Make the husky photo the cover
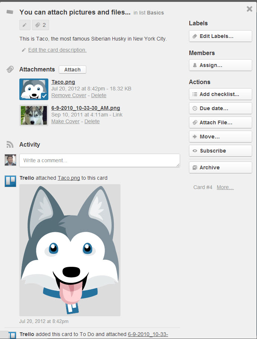Screen dimensions: 257x339 click(65, 121)
